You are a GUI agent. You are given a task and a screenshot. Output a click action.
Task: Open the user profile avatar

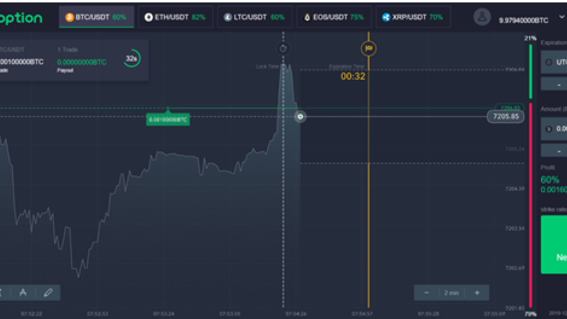[x=482, y=17]
